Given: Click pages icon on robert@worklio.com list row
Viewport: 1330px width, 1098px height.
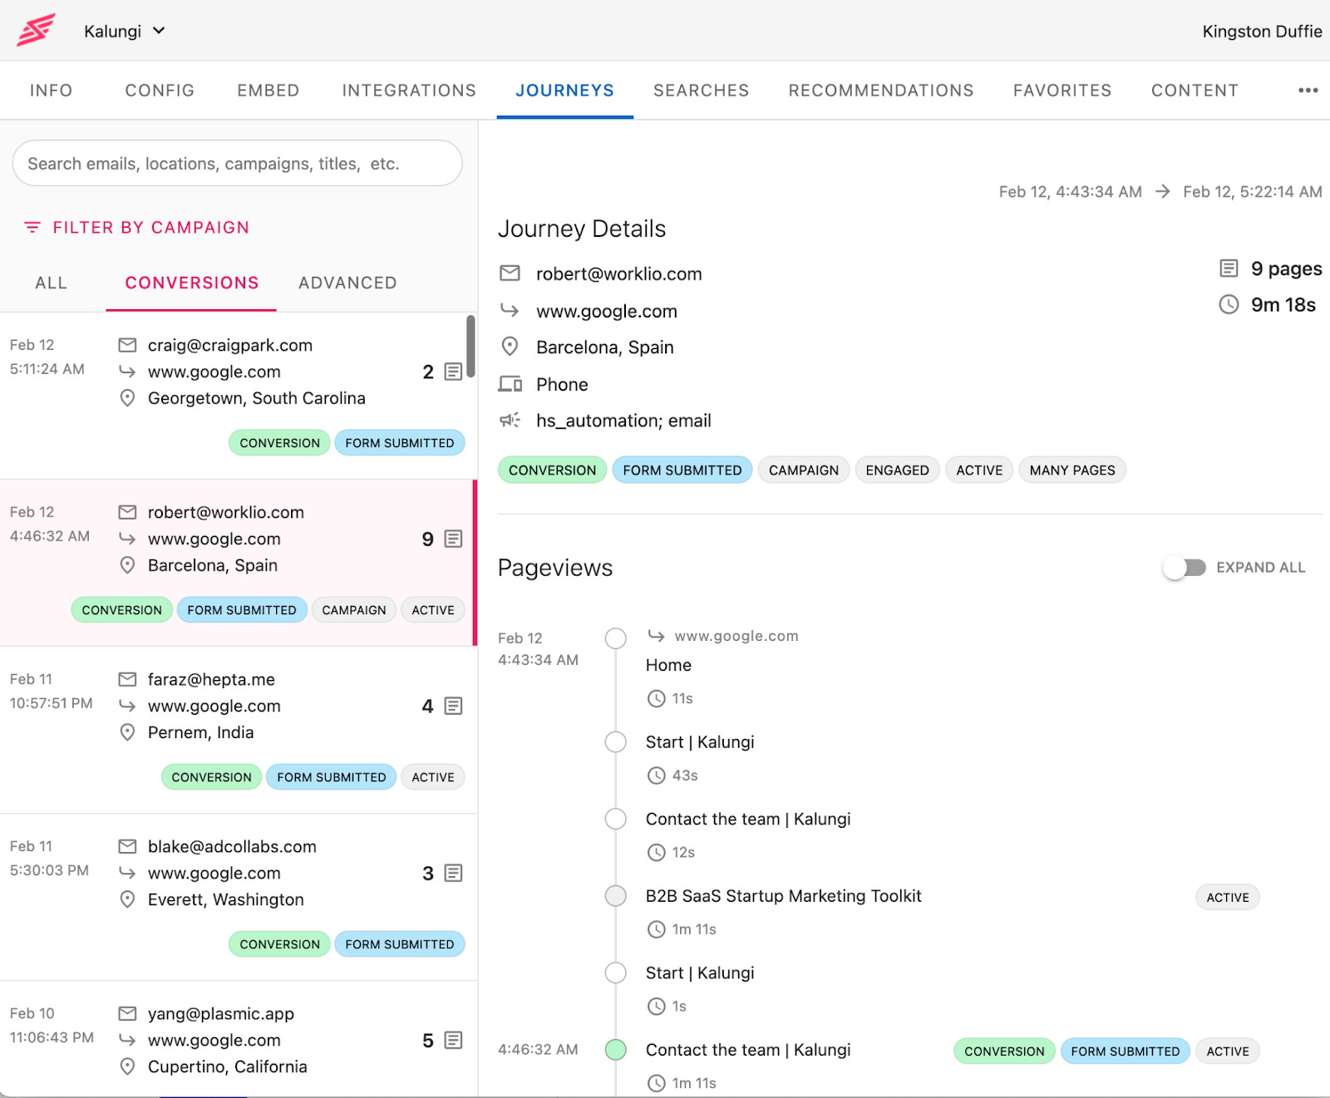Looking at the screenshot, I should (453, 539).
